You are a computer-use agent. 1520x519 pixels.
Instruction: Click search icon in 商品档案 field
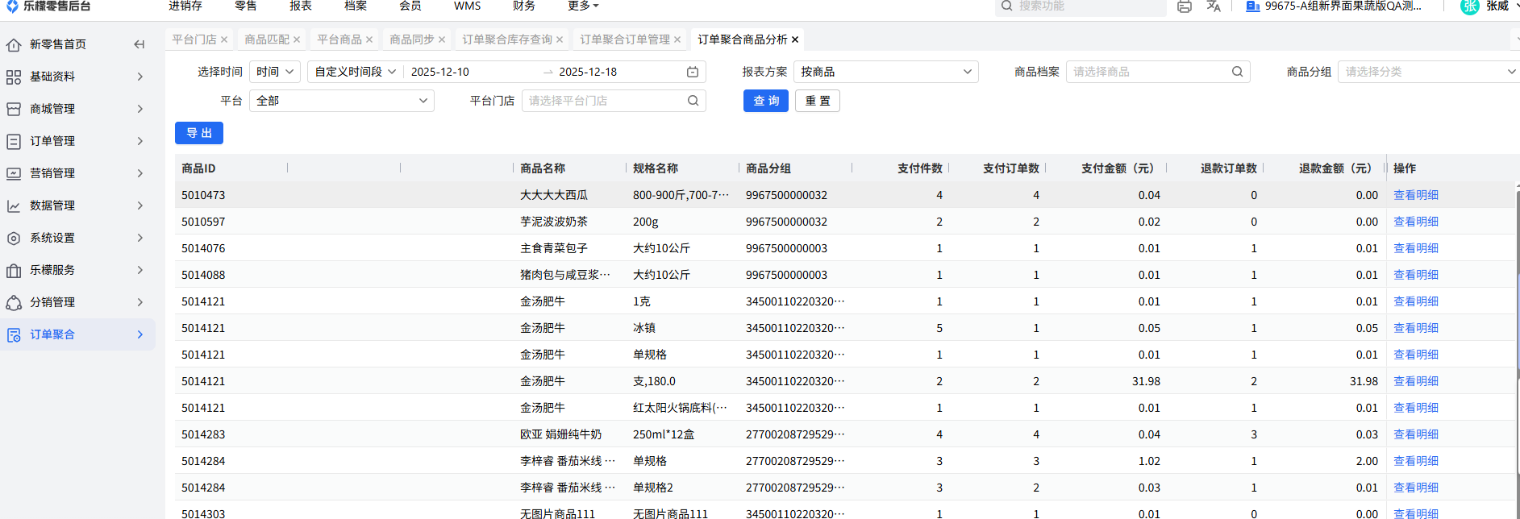click(1237, 72)
